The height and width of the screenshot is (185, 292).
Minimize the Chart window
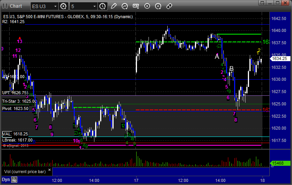[x=270, y=3]
